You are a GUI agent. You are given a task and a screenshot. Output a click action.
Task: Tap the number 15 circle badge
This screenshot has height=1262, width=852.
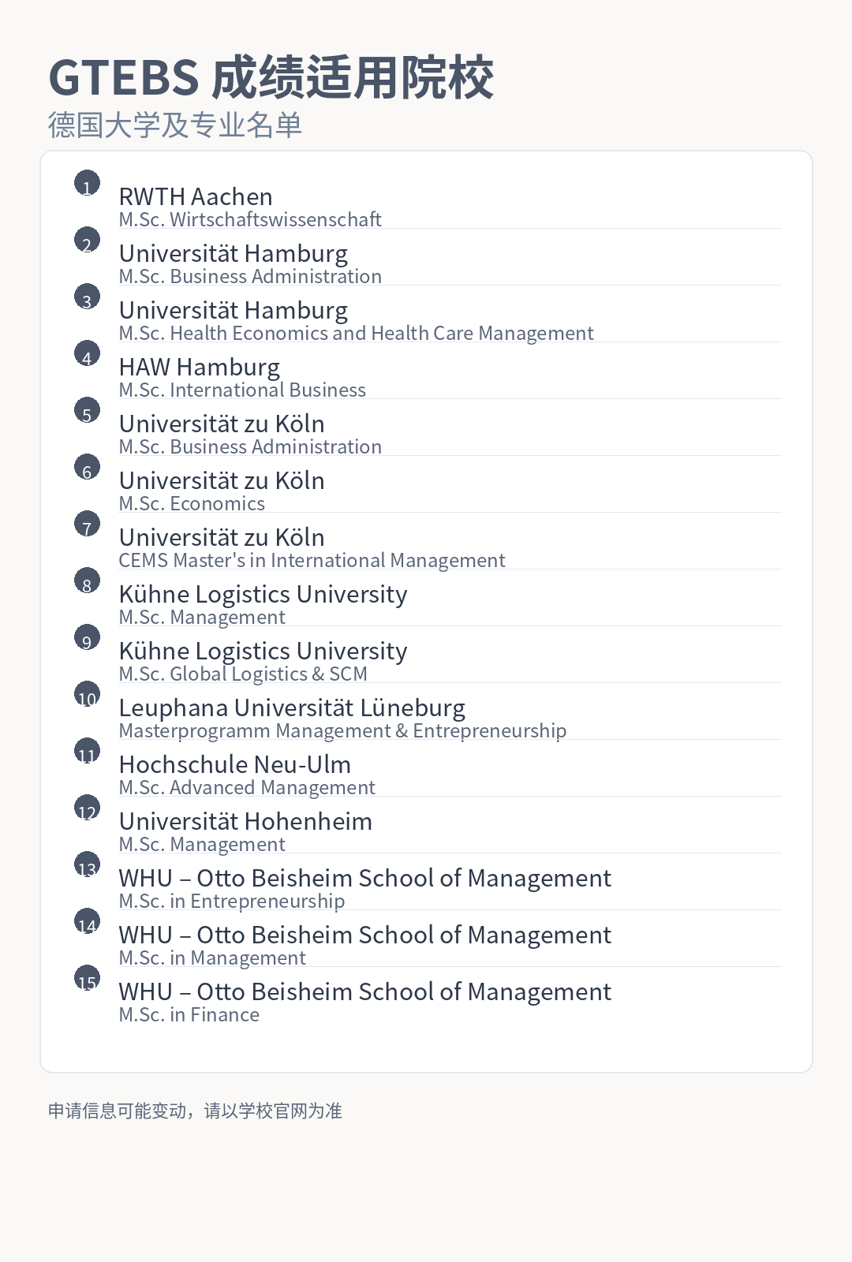[87, 978]
